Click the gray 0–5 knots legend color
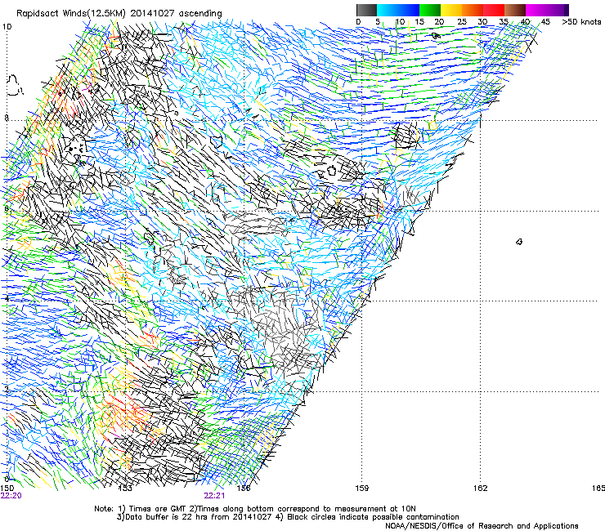 [x=366, y=10]
